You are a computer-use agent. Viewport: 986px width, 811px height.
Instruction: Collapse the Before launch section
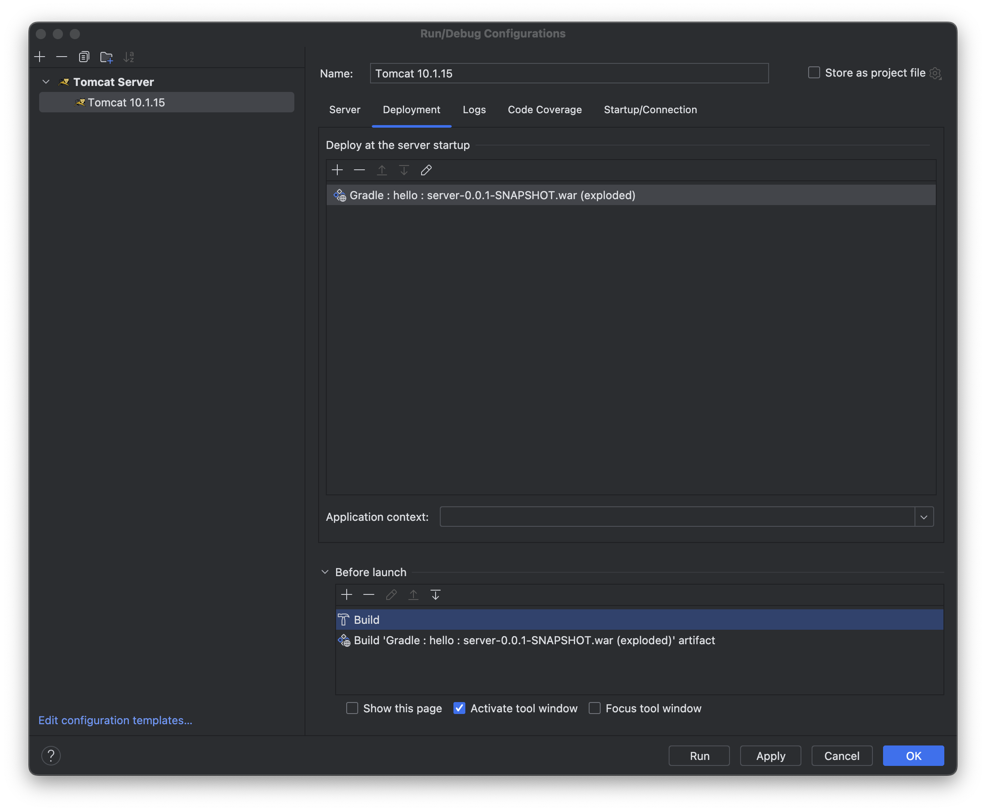click(325, 572)
